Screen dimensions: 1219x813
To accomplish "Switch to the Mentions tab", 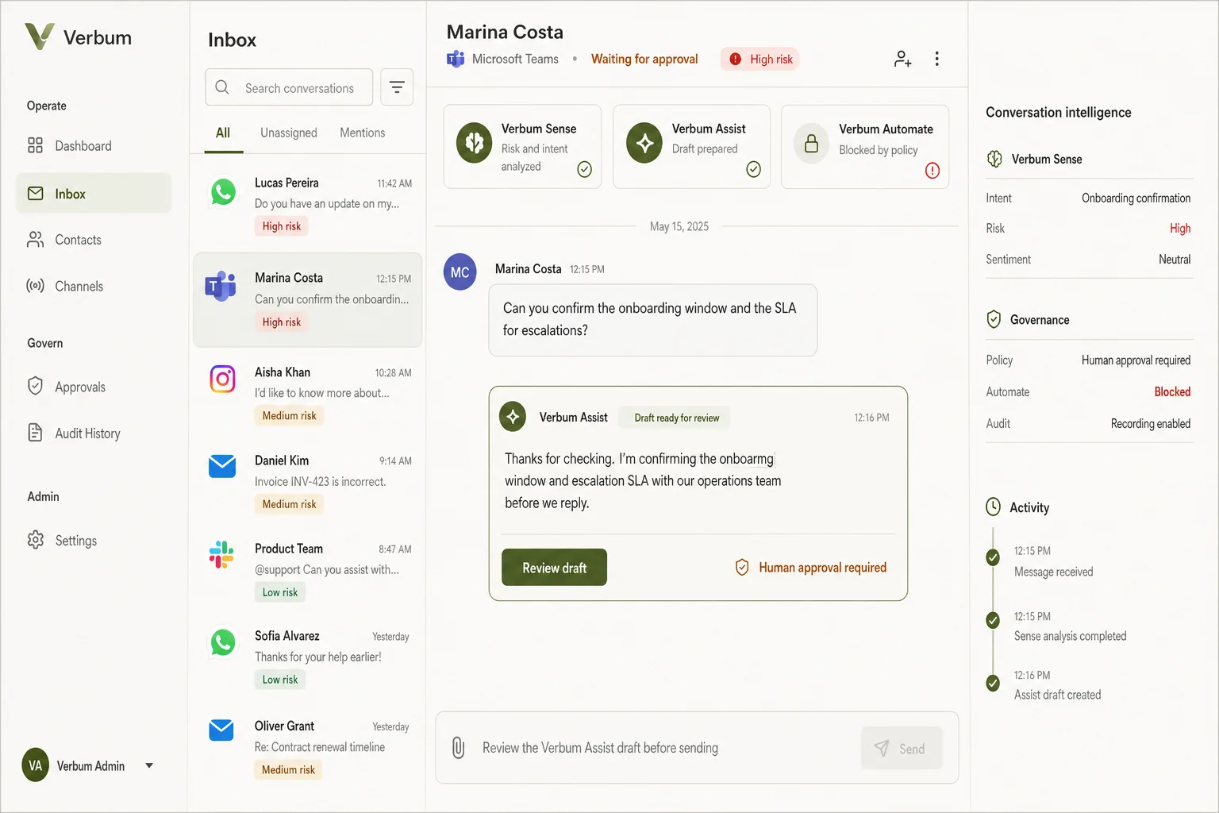I will pos(362,133).
